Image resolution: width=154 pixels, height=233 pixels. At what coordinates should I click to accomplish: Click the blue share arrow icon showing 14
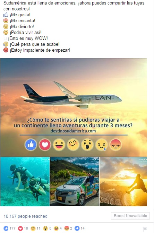(77, 228)
